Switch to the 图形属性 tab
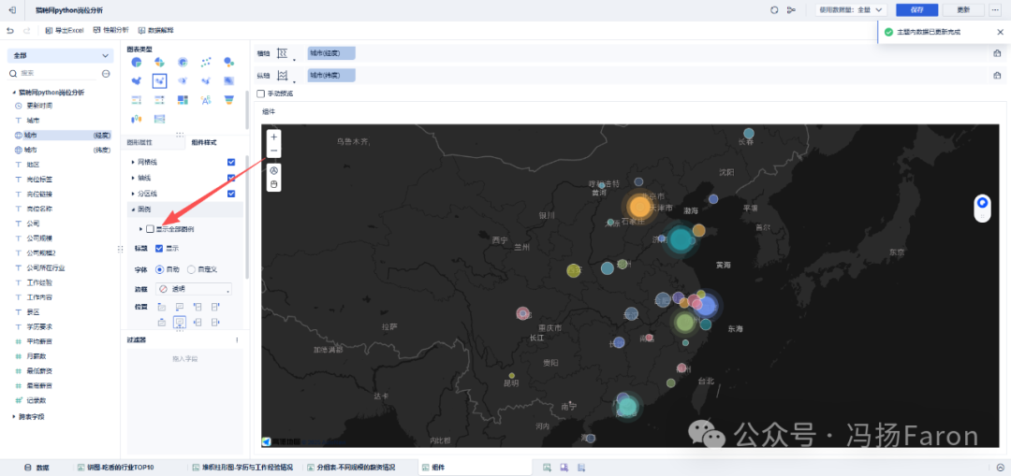 point(139,142)
